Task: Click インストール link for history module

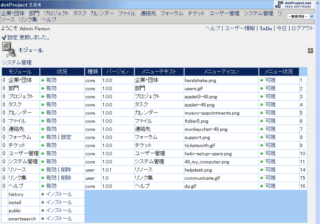Action: click(59, 194)
